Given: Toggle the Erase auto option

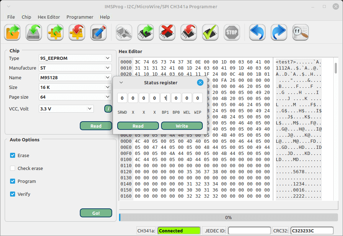Looking at the screenshot, I should [13, 155].
